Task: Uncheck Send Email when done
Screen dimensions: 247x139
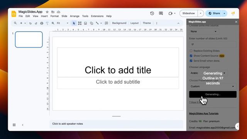Action: click(x=191, y=61)
